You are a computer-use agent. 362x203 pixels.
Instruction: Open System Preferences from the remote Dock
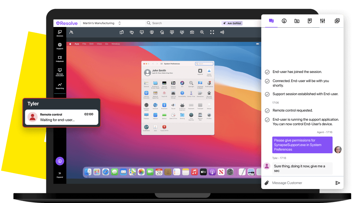point(230,172)
